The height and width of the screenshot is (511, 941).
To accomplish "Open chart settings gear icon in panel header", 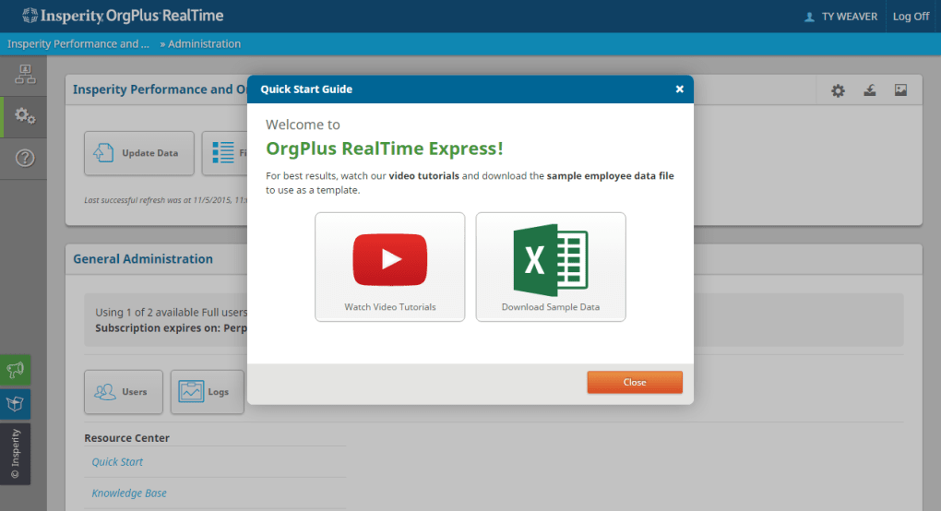I will pos(838,90).
